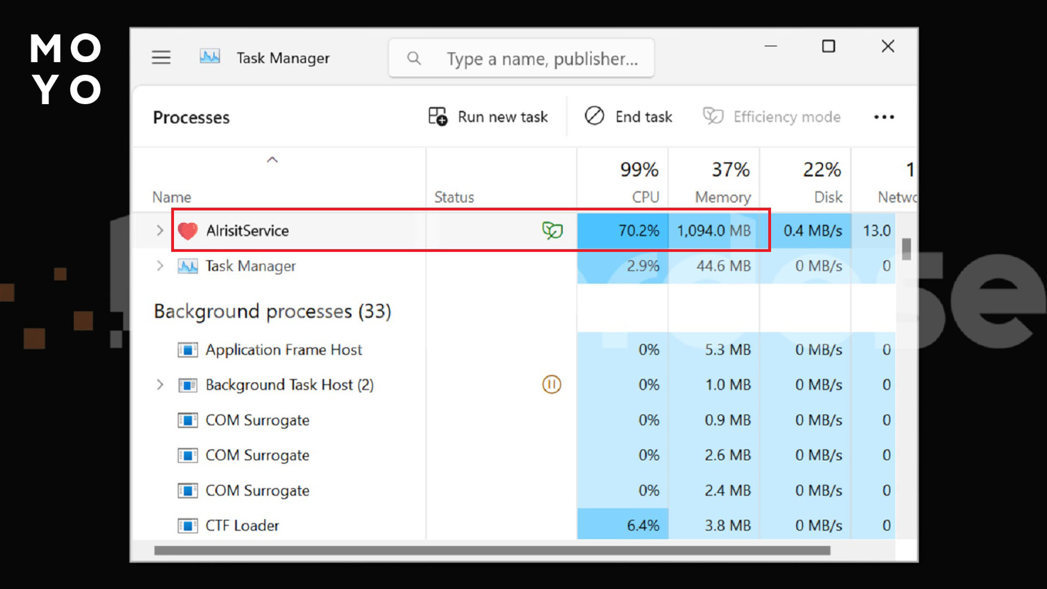The width and height of the screenshot is (1047, 589).
Task: Click the Run new task icon
Action: [437, 116]
